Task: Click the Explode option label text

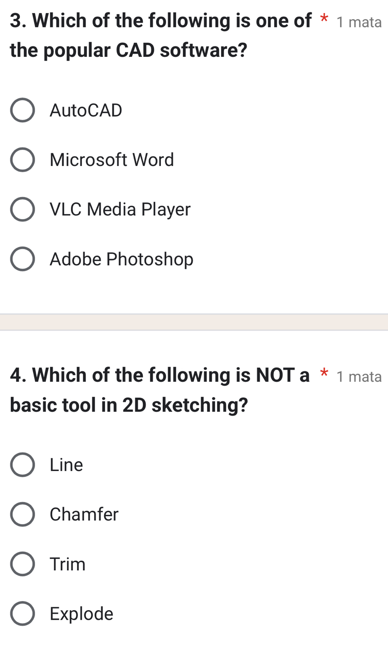Action: [x=81, y=614]
